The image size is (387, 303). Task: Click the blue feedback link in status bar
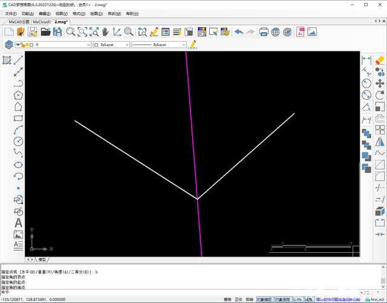pos(338,299)
